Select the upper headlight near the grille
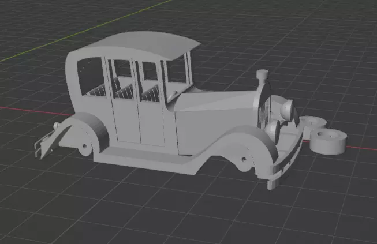 pyautogui.click(x=288, y=110)
